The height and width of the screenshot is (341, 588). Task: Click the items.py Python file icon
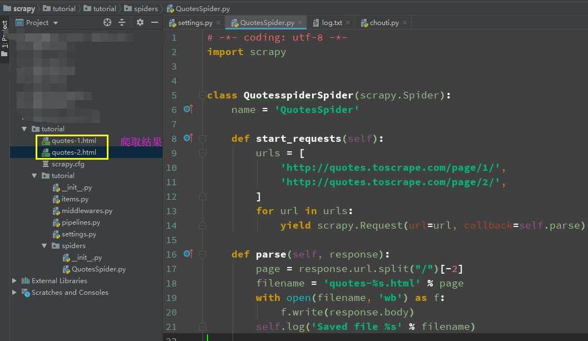coord(56,199)
